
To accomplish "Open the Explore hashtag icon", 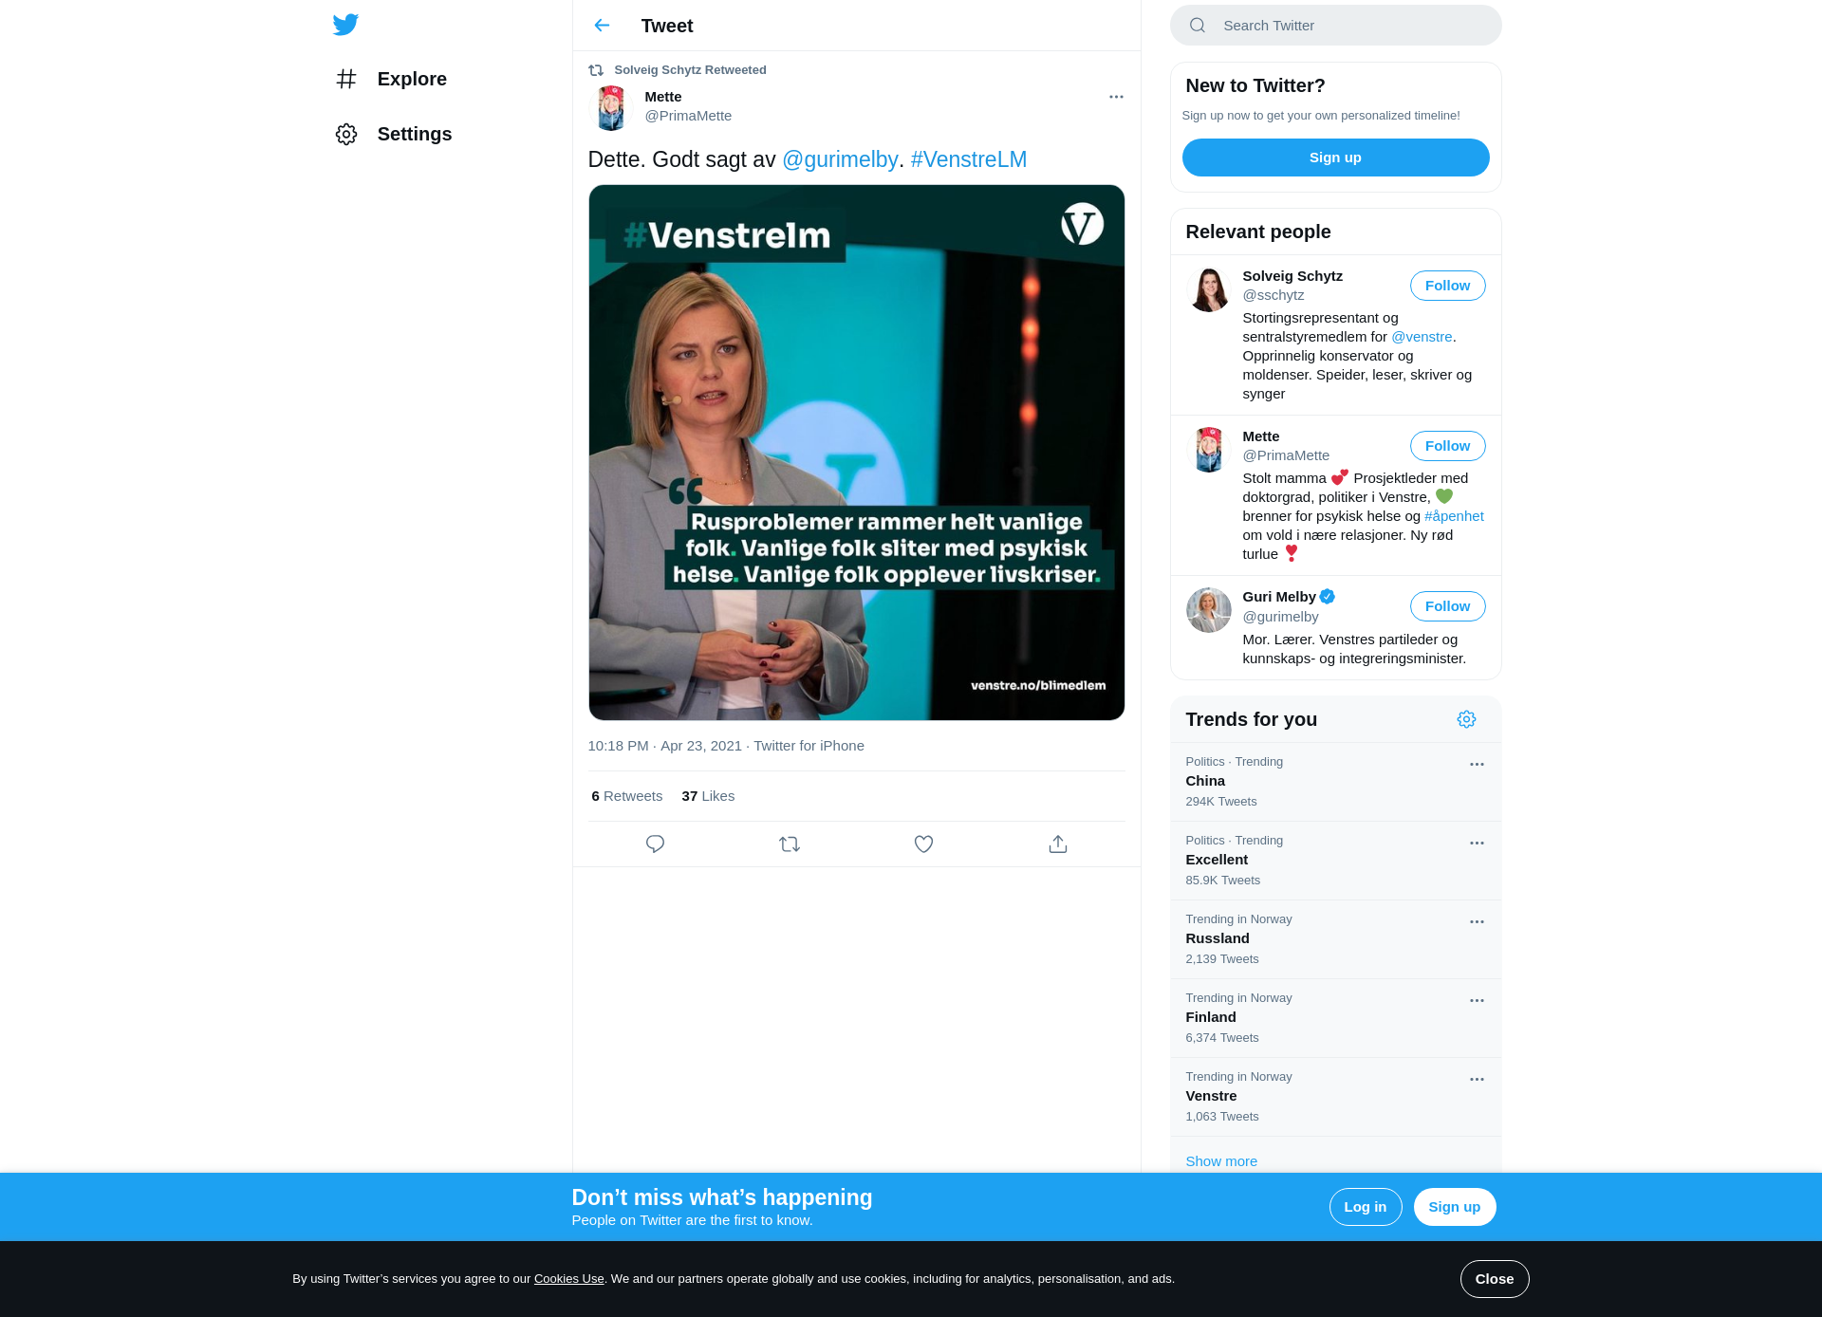I will click(x=346, y=79).
